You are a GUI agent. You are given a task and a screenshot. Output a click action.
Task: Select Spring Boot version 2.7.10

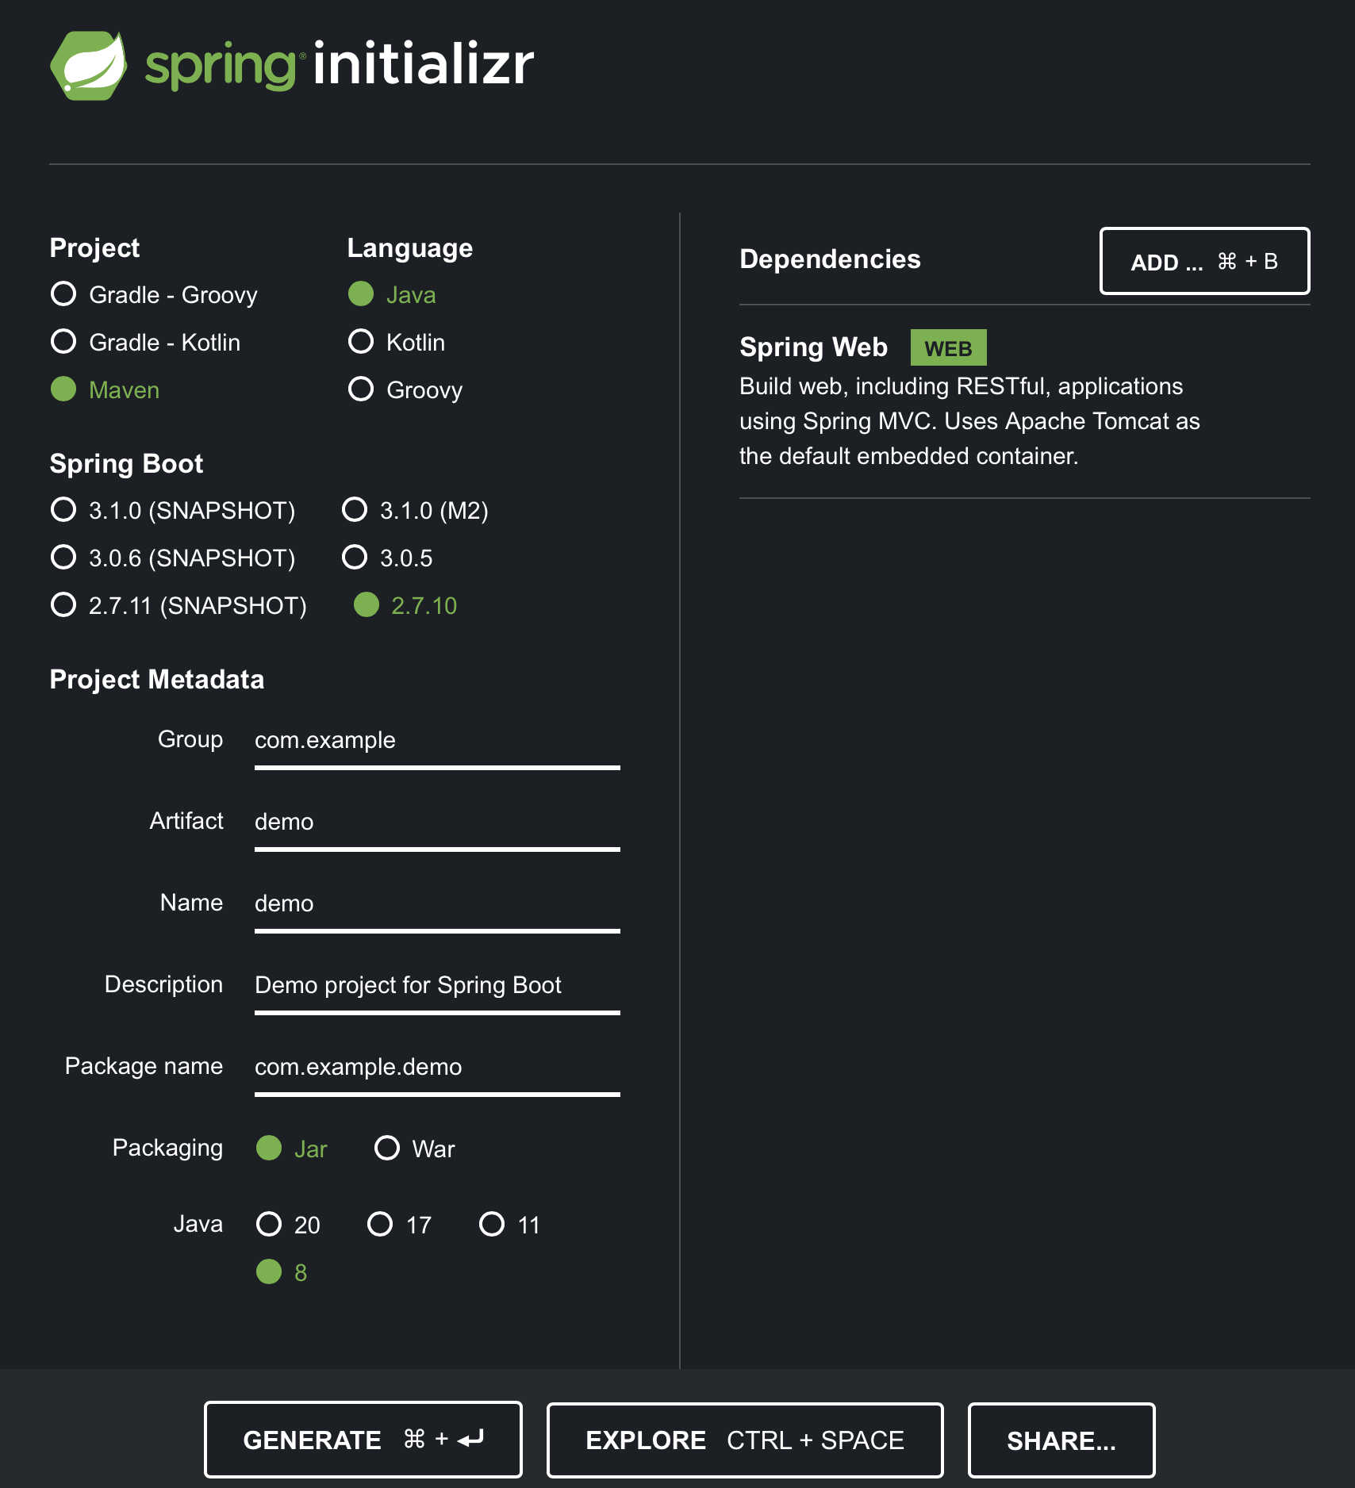[405, 605]
